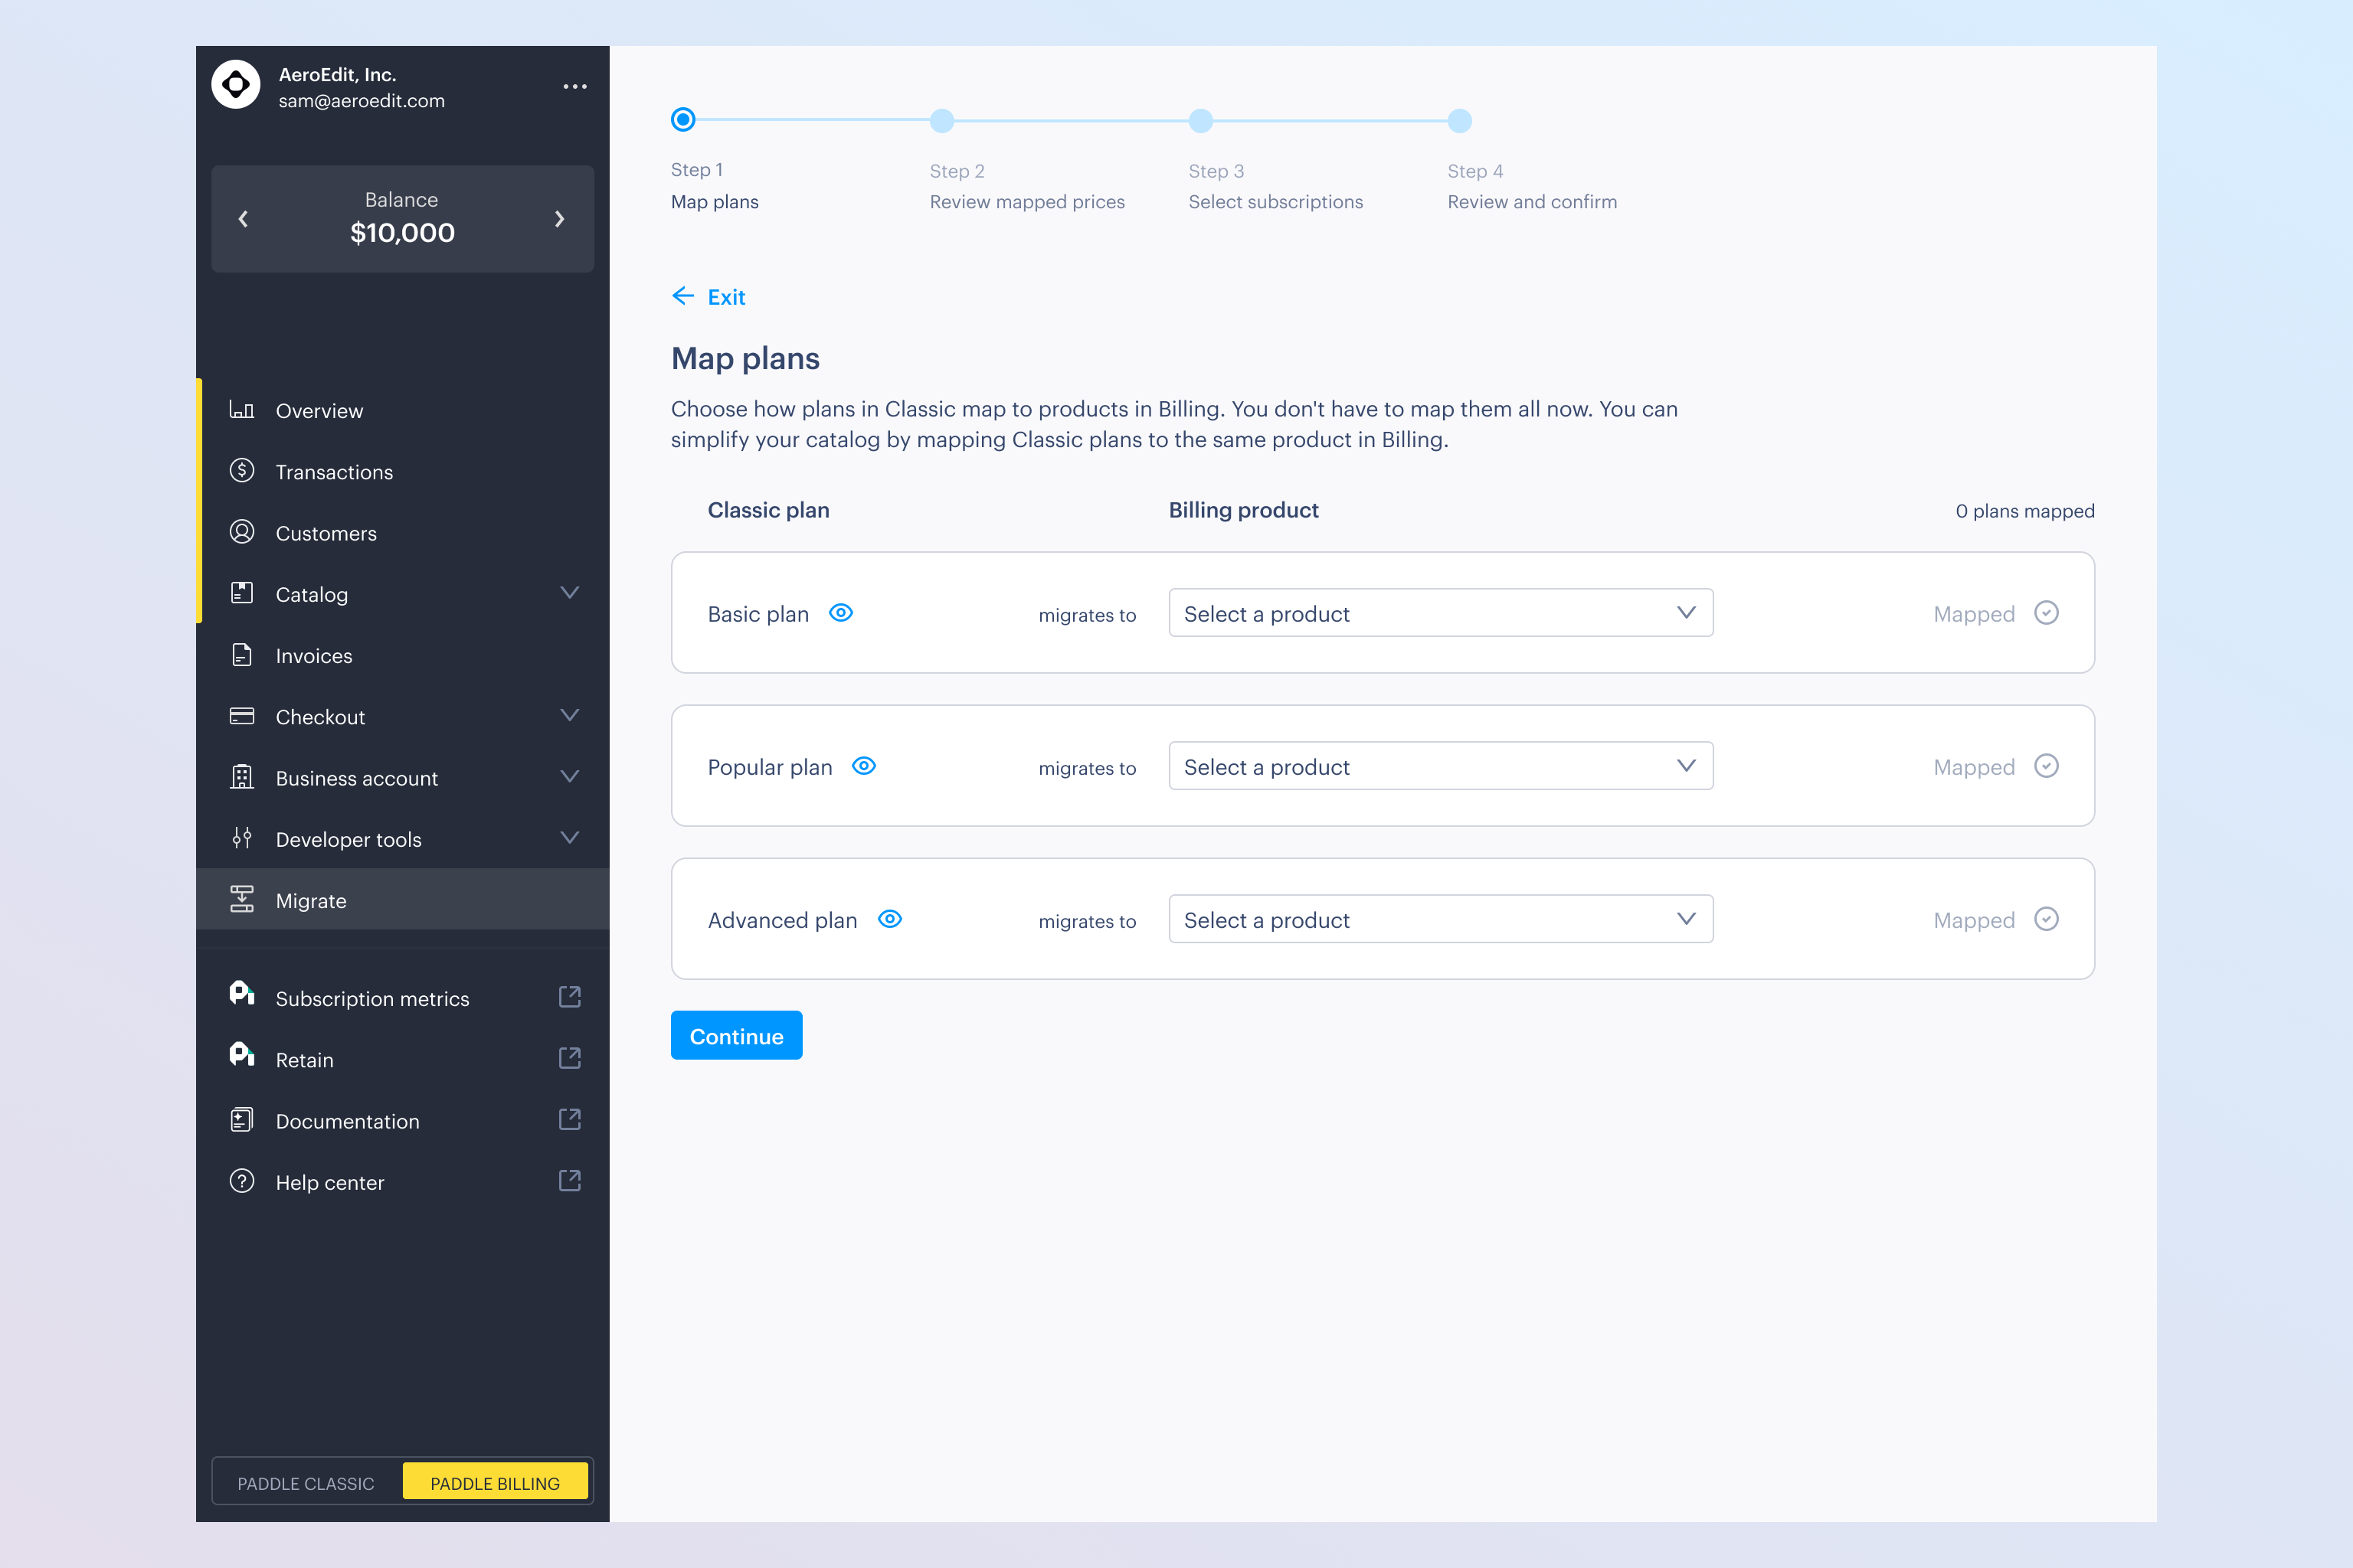Click the Continue button
This screenshot has height=1568, width=2353.
[736, 1036]
